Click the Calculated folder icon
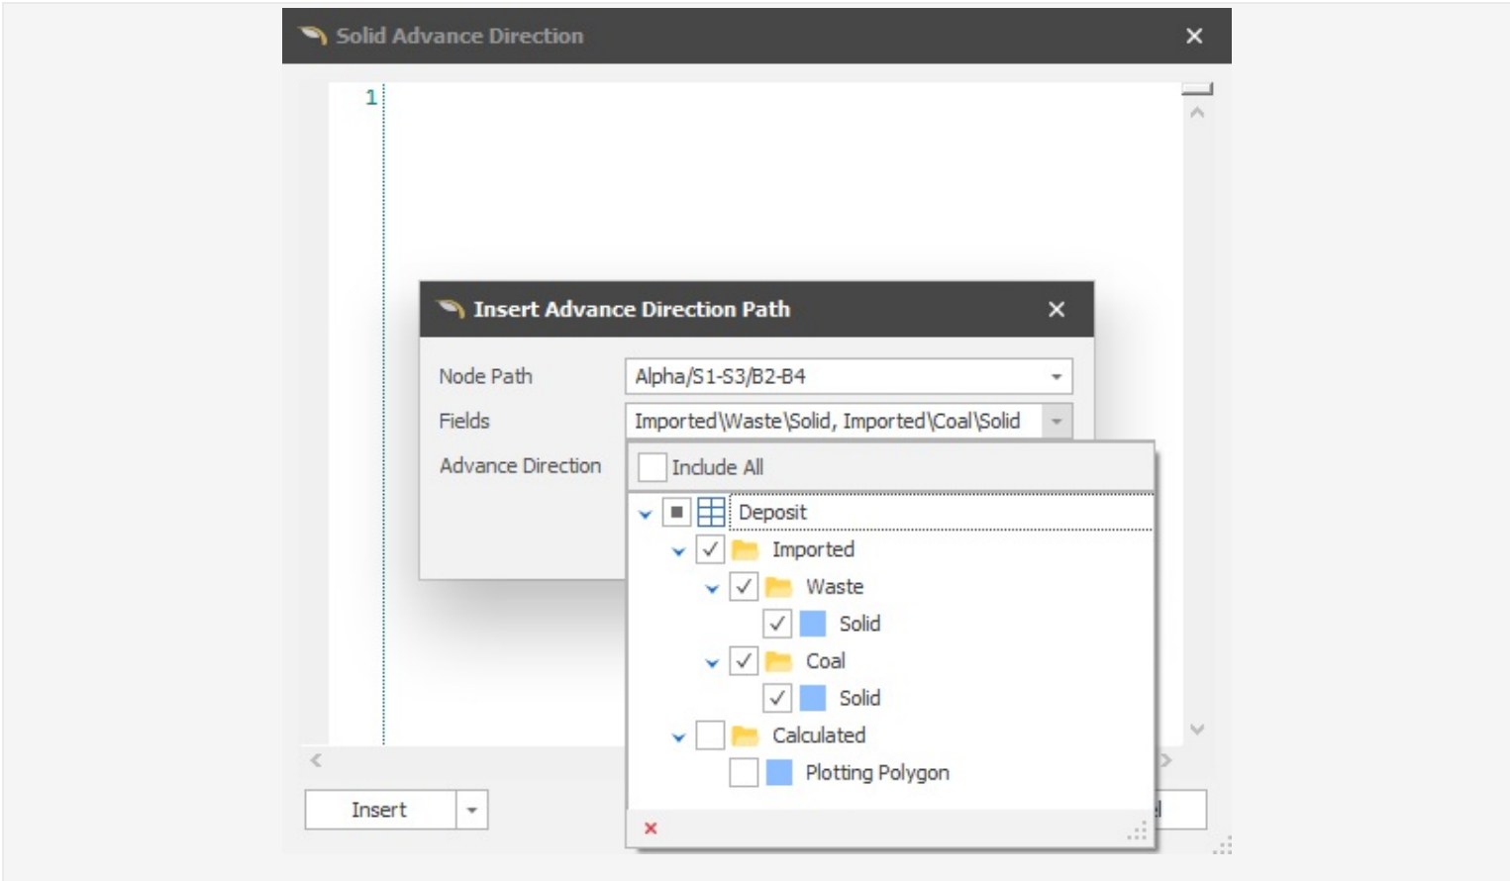Screen dimensions: 1510x881 pos(745,735)
